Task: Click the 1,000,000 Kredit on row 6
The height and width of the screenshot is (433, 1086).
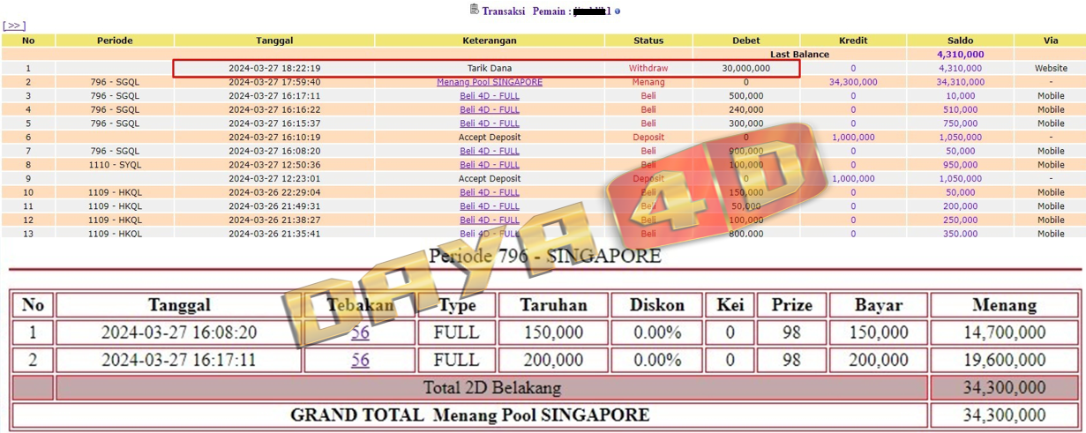Action: pyautogui.click(x=853, y=138)
